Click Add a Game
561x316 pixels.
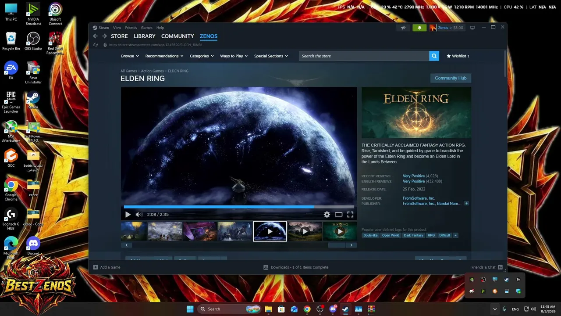(107, 267)
